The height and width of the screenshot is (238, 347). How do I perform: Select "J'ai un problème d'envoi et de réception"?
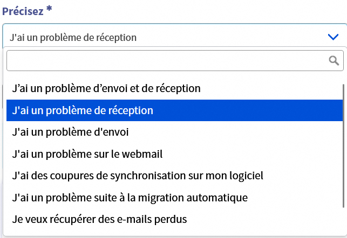(x=106, y=88)
